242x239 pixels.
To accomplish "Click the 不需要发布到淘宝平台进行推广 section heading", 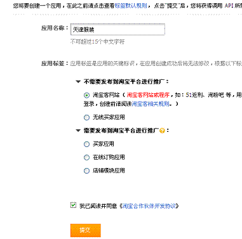I will tap(124, 82).
